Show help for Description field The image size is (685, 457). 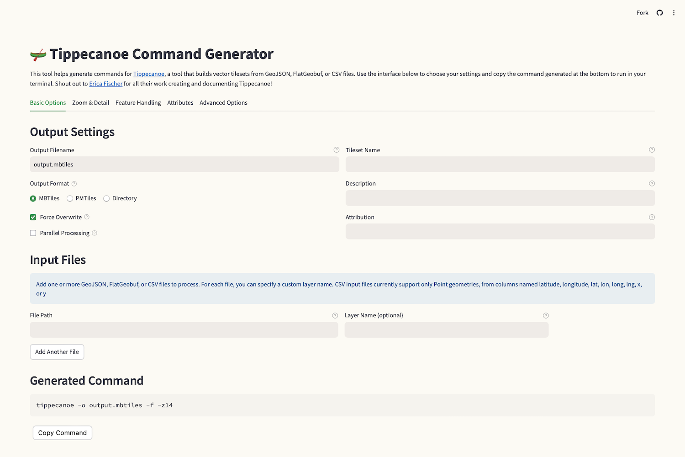[652, 183]
